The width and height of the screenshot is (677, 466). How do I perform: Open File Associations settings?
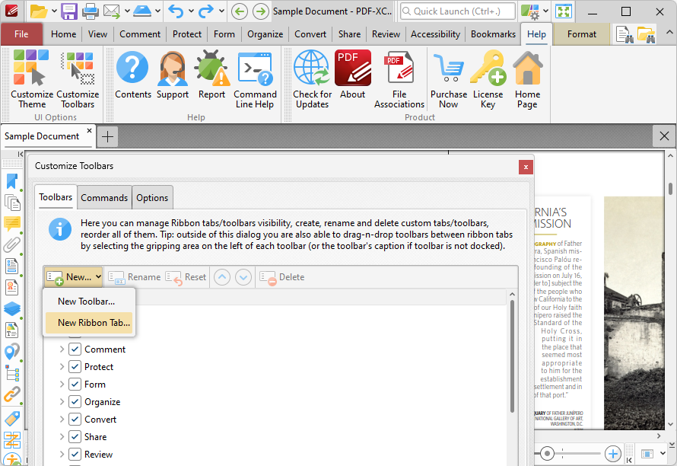click(399, 79)
